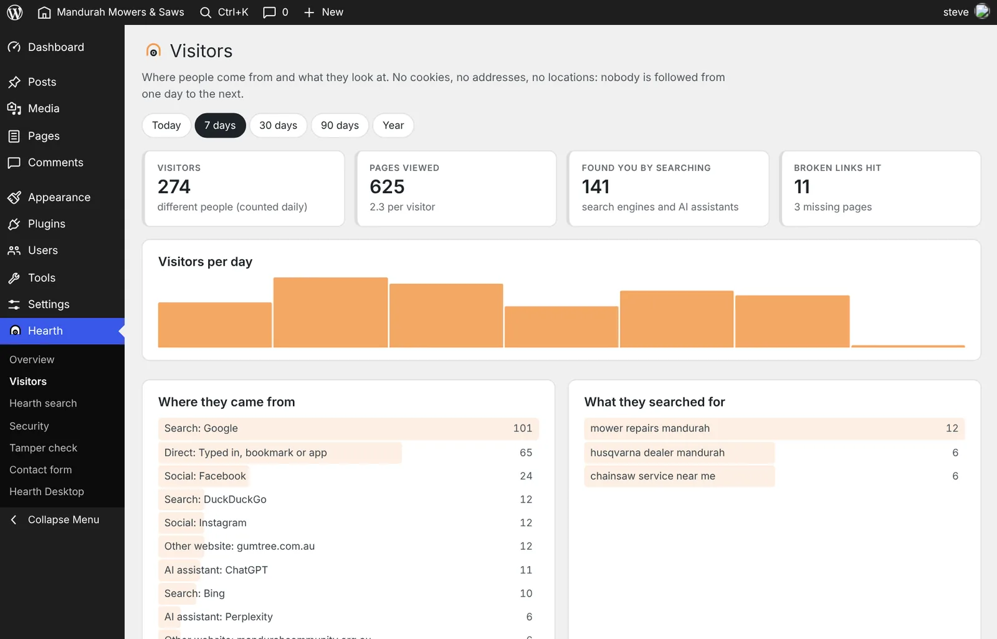This screenshot has width=997, height=639.
Task: Open the site home icon
Action: (x=44, y=12)
